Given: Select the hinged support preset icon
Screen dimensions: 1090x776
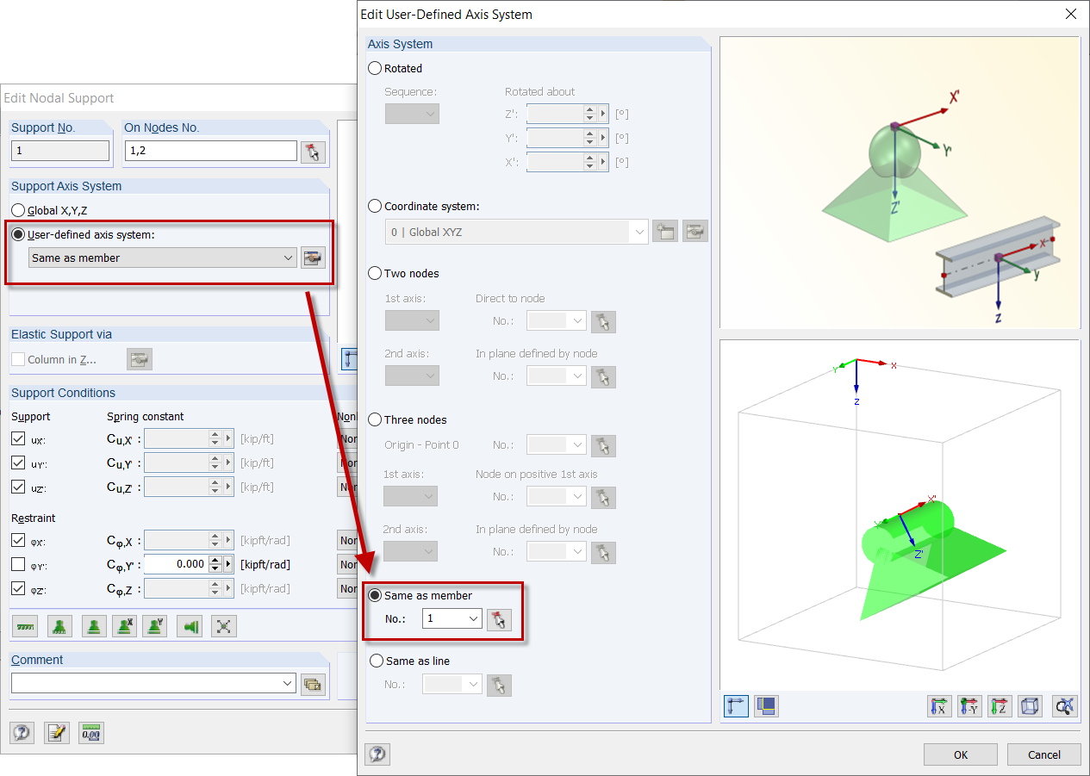Looking at the screenshot, I should (x=59, y=626).
